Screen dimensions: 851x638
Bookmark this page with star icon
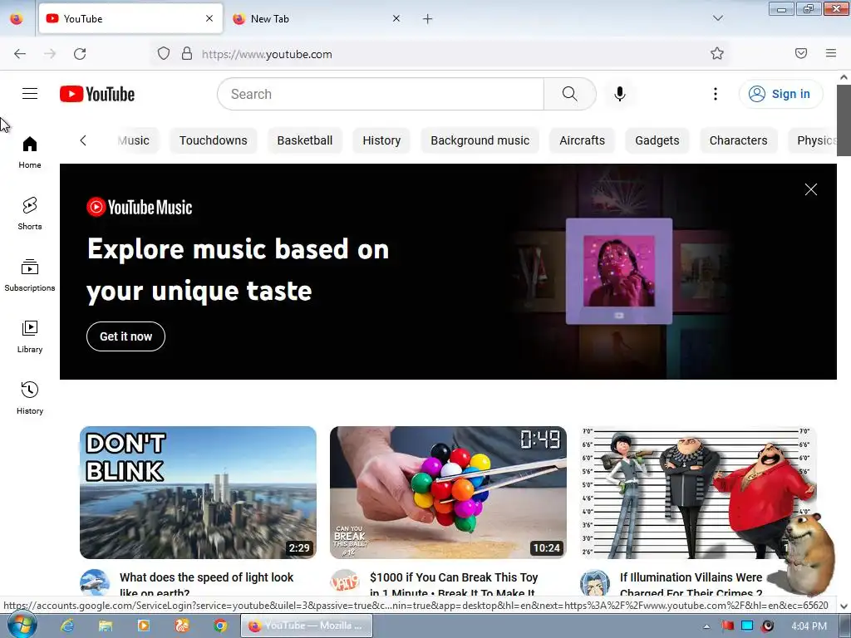coord(717,54)
